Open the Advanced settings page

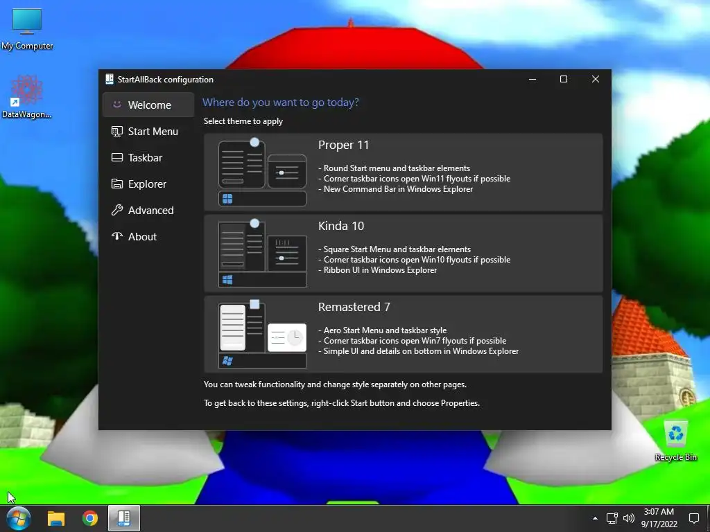click(x=148, y=210)
